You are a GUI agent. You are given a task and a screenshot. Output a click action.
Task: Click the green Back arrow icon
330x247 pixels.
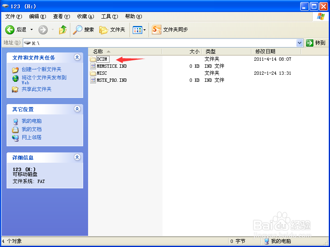[10, 30]
